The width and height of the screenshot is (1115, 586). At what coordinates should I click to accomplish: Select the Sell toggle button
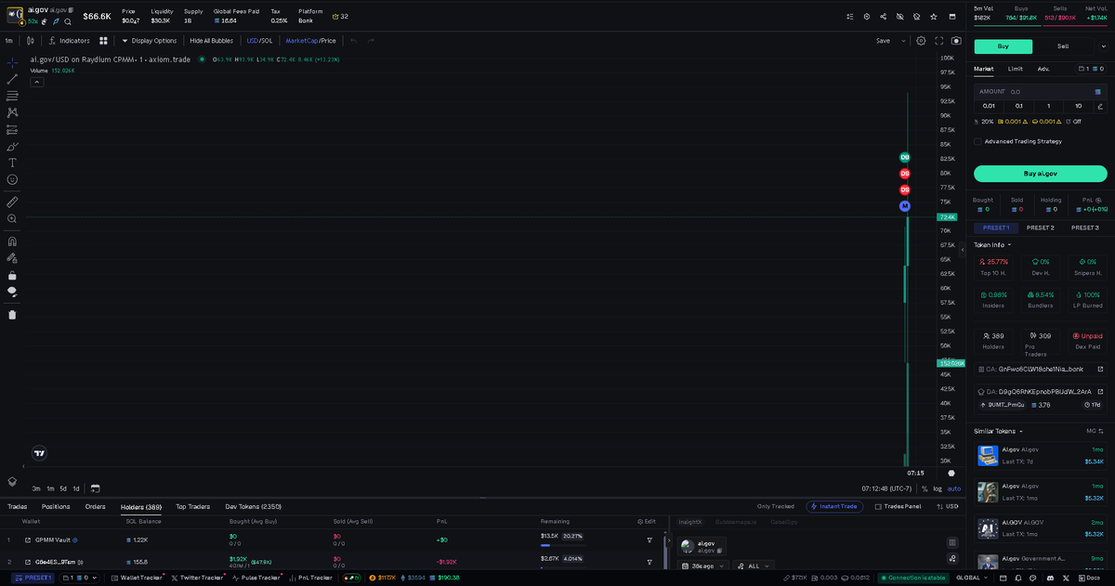pyautogui.click(x=1063, y=46)
